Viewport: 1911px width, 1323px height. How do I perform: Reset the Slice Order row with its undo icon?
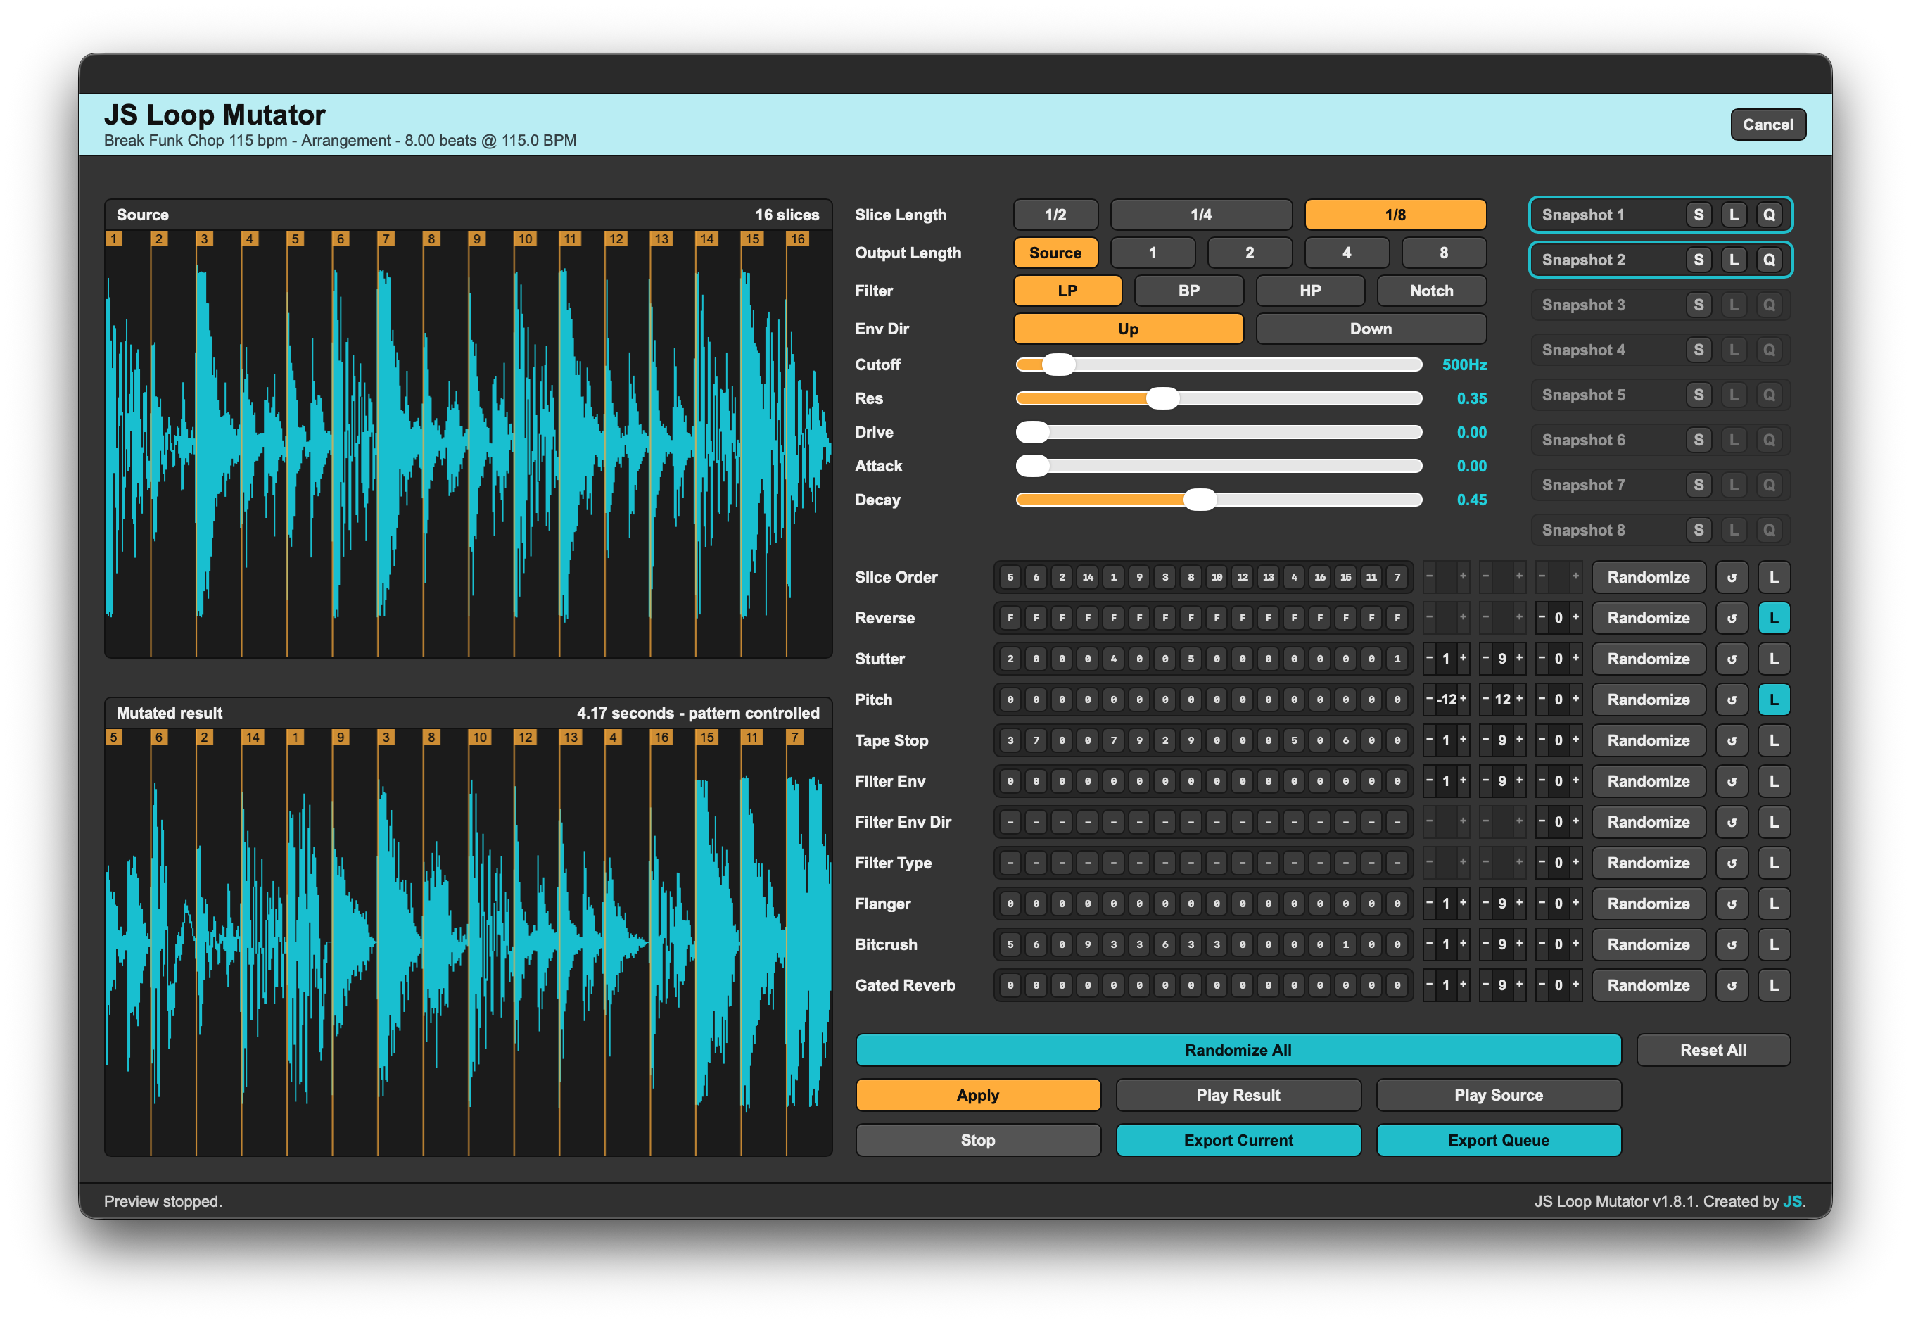pyautogui.click(x=1731, y=578)
